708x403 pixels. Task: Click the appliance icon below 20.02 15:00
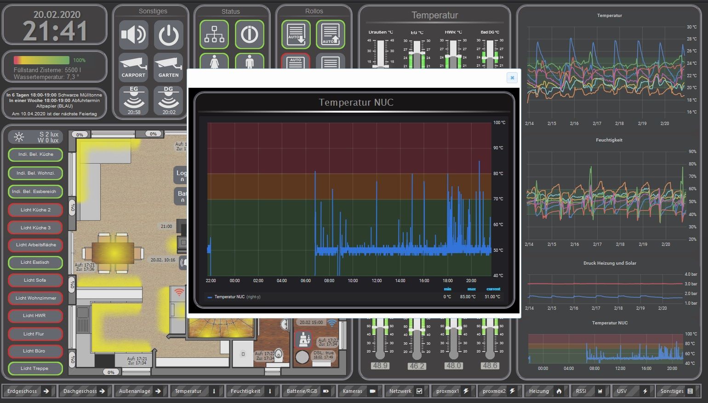click(x=303, y=340)
